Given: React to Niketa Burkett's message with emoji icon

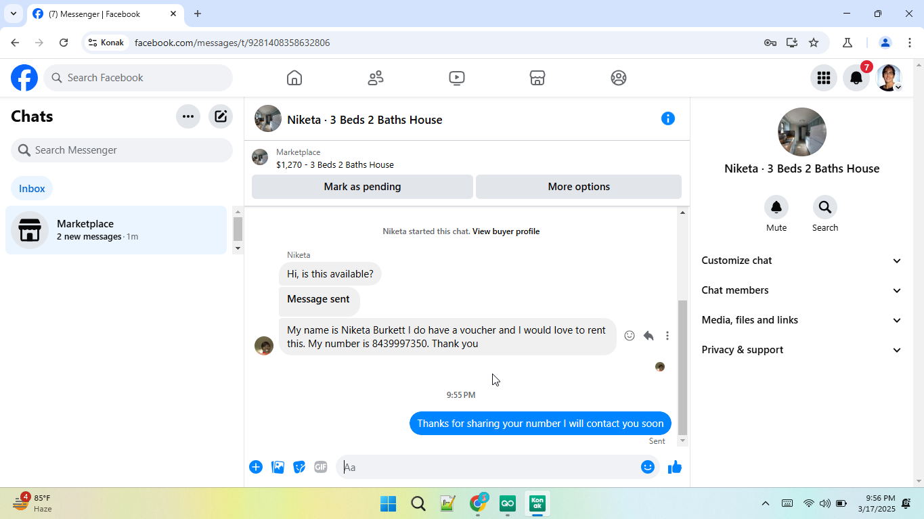Looking at the screenshot, I should tap(630, 336).
